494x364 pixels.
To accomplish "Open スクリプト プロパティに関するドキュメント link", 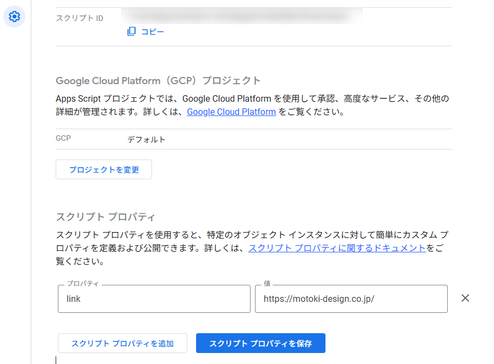I will [337, 248].
